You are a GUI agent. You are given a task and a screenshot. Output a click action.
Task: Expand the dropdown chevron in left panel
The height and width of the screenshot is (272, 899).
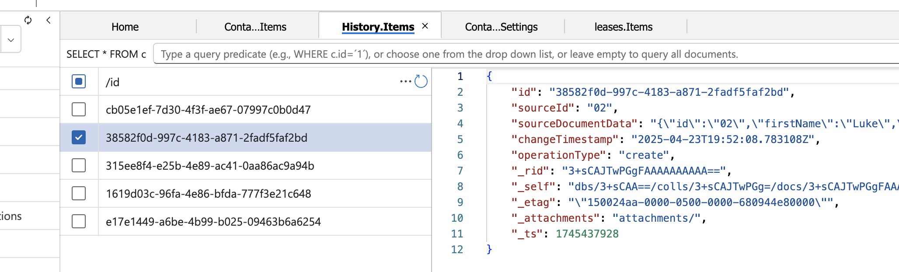click(11, 40)
